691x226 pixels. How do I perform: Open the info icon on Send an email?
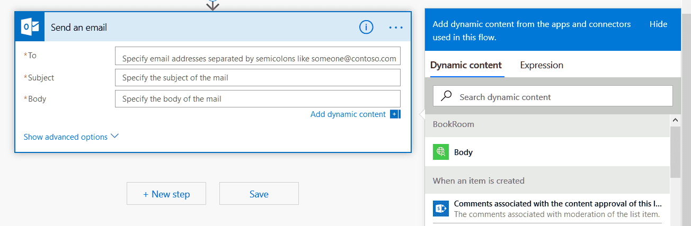click(x=366, y=27)
